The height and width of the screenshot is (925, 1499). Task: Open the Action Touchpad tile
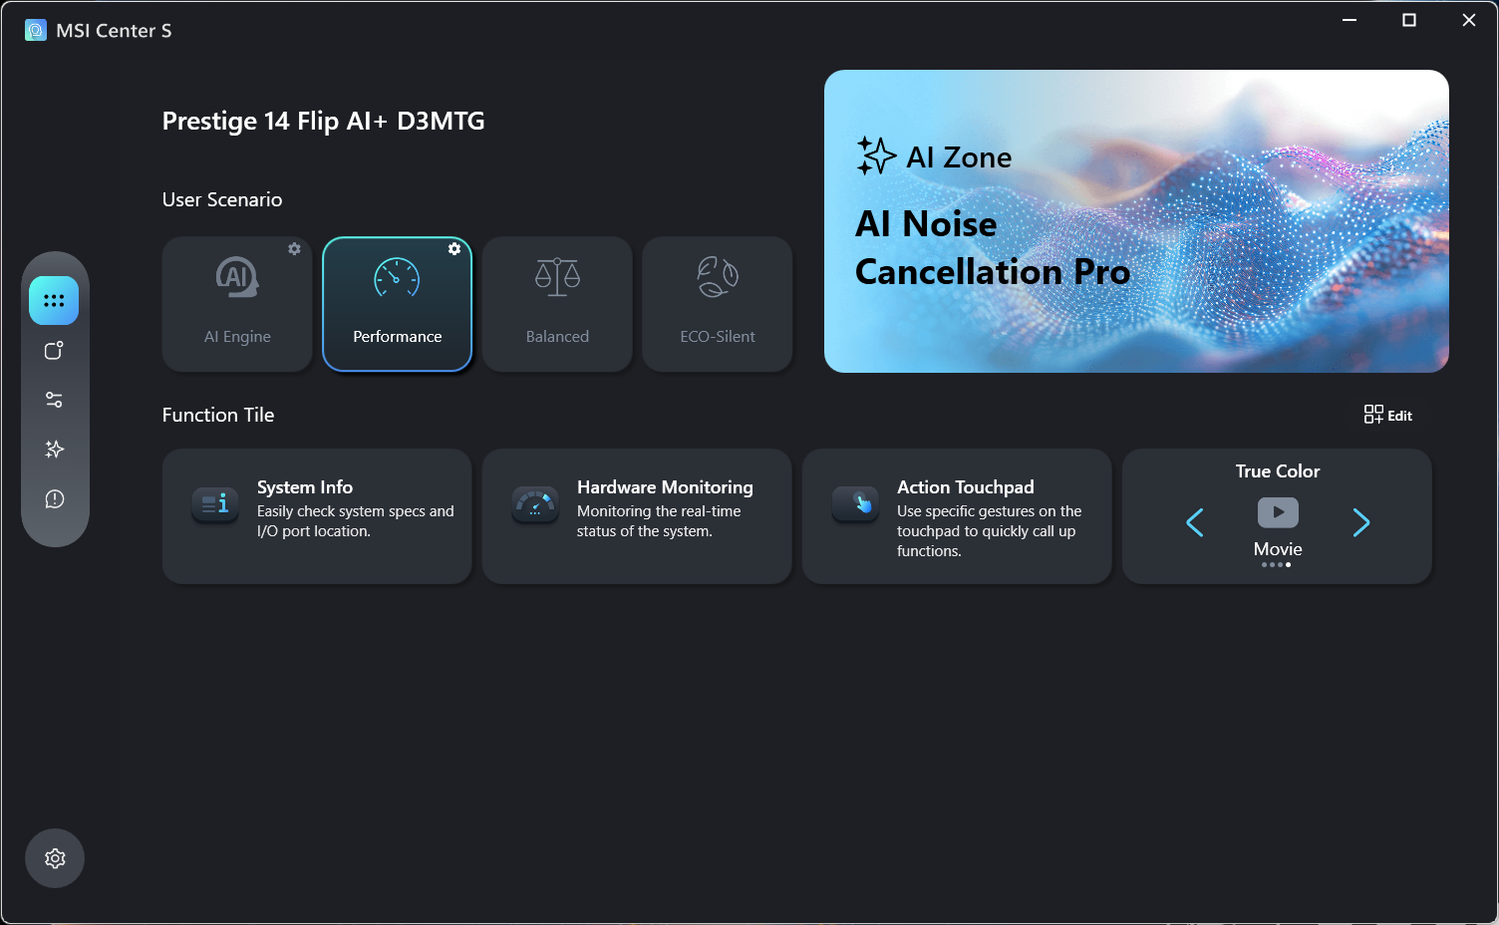tap(957, 516)
